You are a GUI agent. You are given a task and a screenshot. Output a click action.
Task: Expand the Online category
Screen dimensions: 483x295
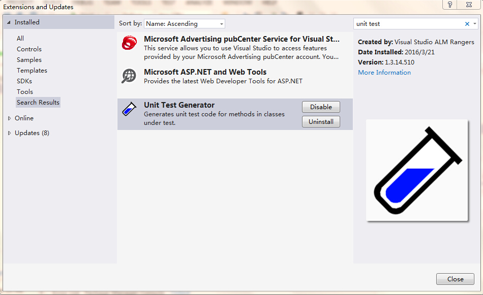tap(9, 118)
